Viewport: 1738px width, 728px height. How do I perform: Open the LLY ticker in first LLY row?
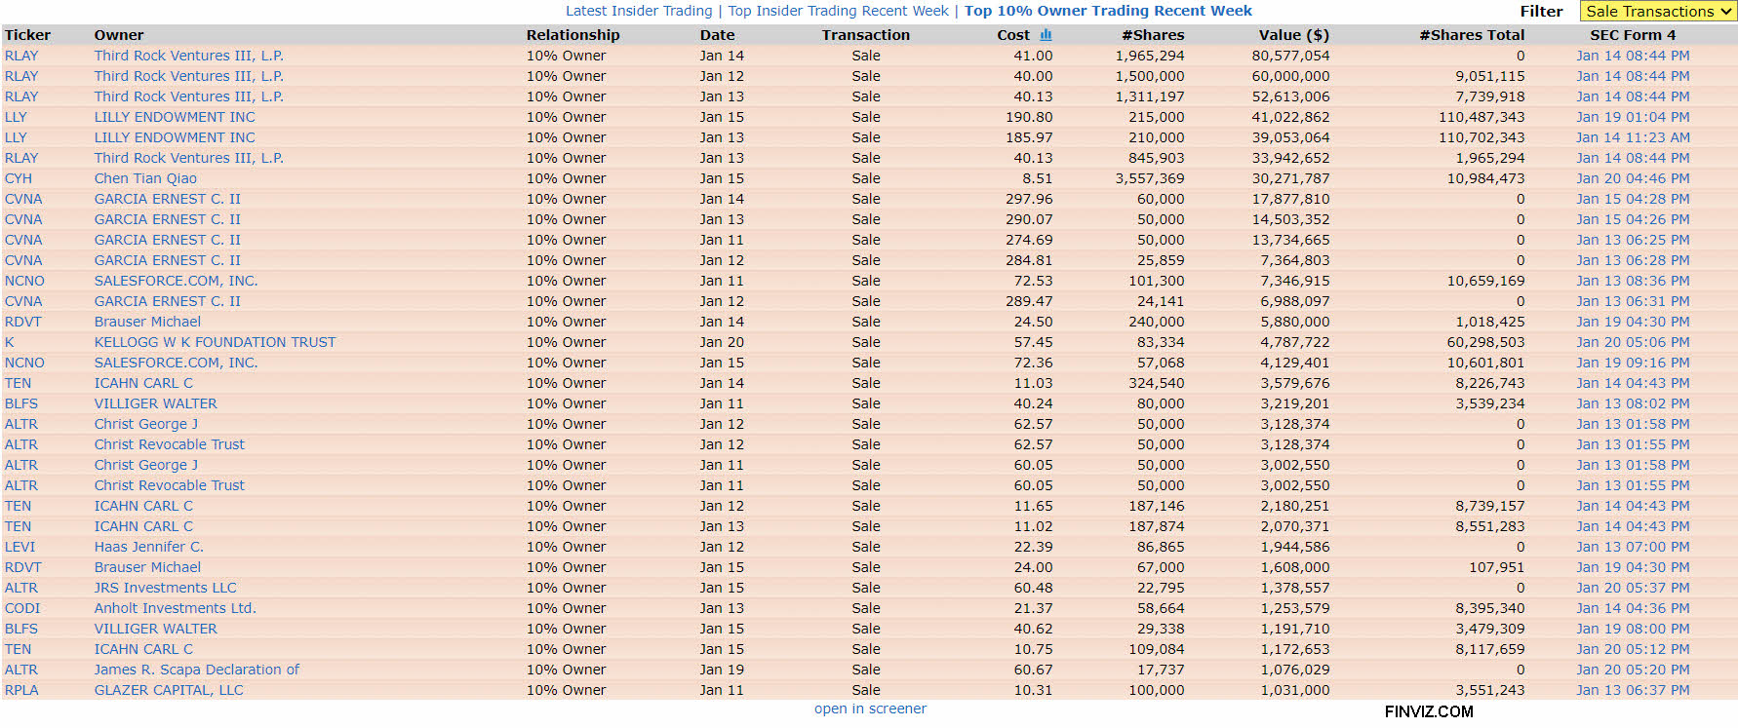tap(16, 117)
